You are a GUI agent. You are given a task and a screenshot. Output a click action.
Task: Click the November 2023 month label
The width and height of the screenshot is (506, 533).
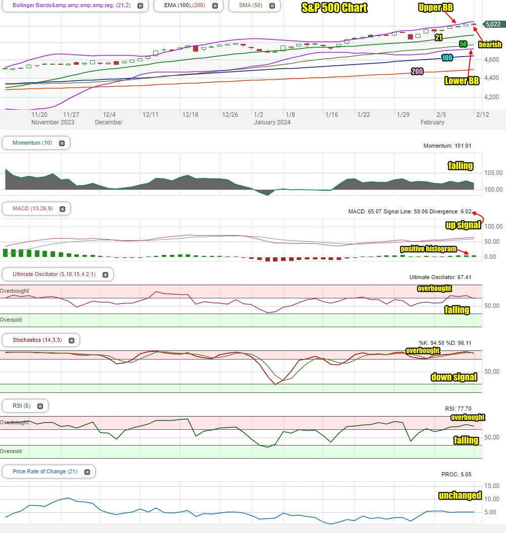pos(53,122)
